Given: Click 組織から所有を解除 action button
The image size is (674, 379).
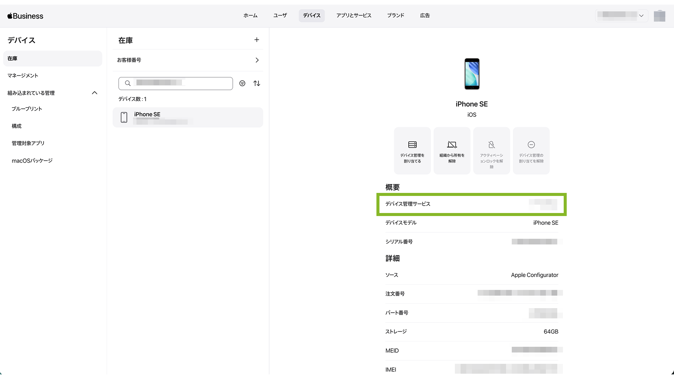Looking at the screenshot, I should (452, 151).
